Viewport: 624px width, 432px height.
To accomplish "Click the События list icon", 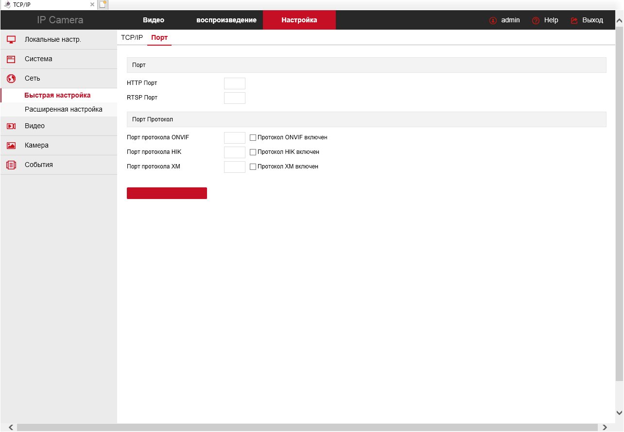I will [x=11, y=165].
